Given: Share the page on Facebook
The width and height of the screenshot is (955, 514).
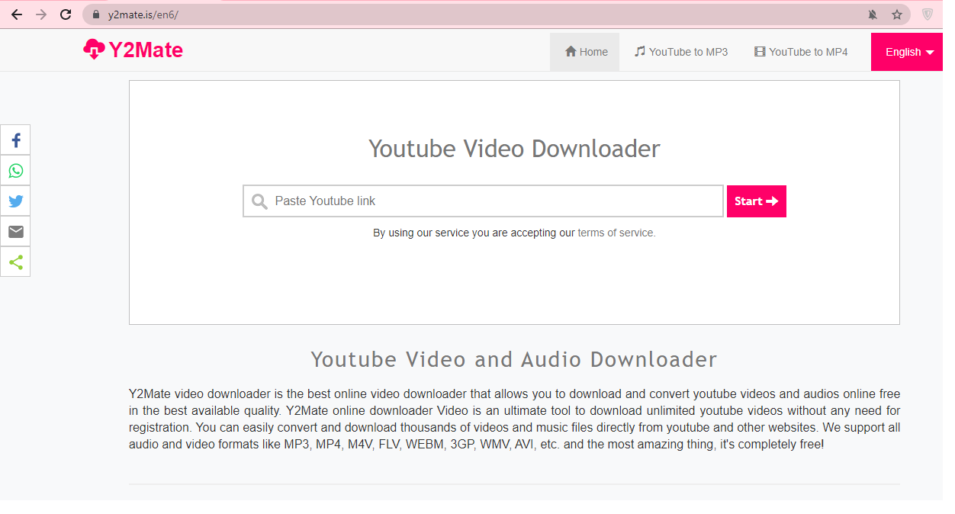Looking at the screenshot, I should click(16, 140).
